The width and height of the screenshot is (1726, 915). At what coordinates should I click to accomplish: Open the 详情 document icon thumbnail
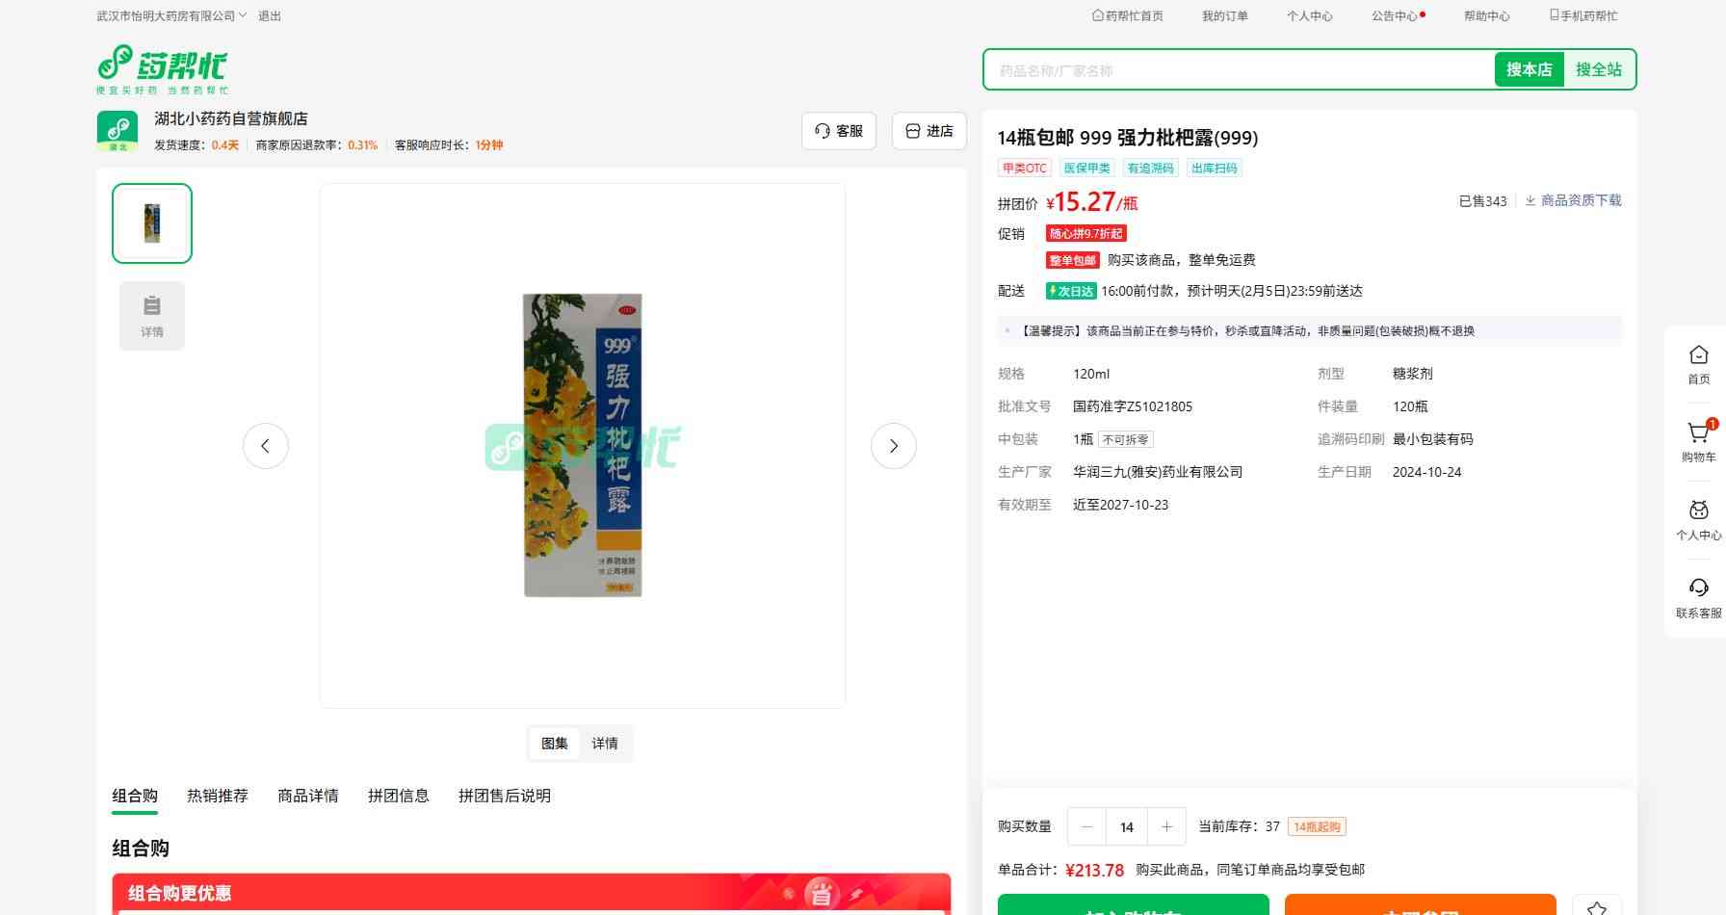tap(152, 316)
